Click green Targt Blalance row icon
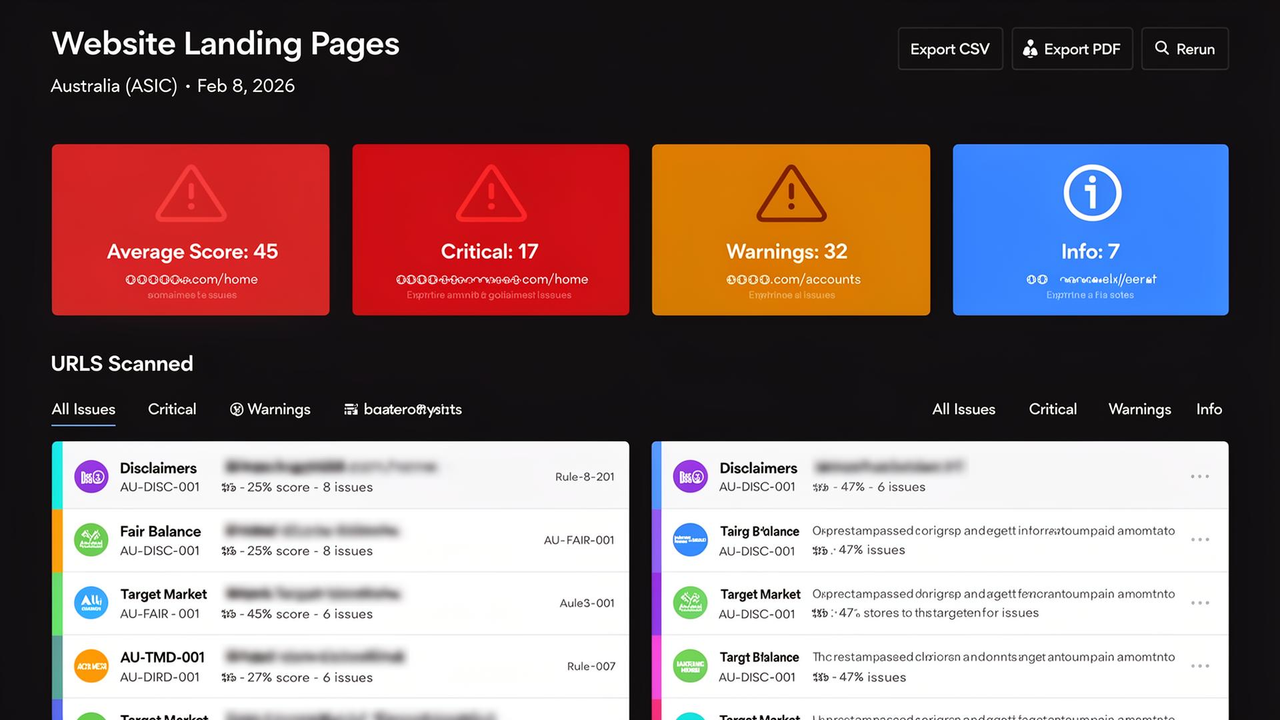 click(x=690, y=666)
